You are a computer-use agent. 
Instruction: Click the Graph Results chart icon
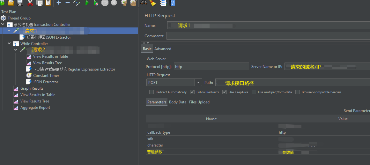click(x=16, y=88)
